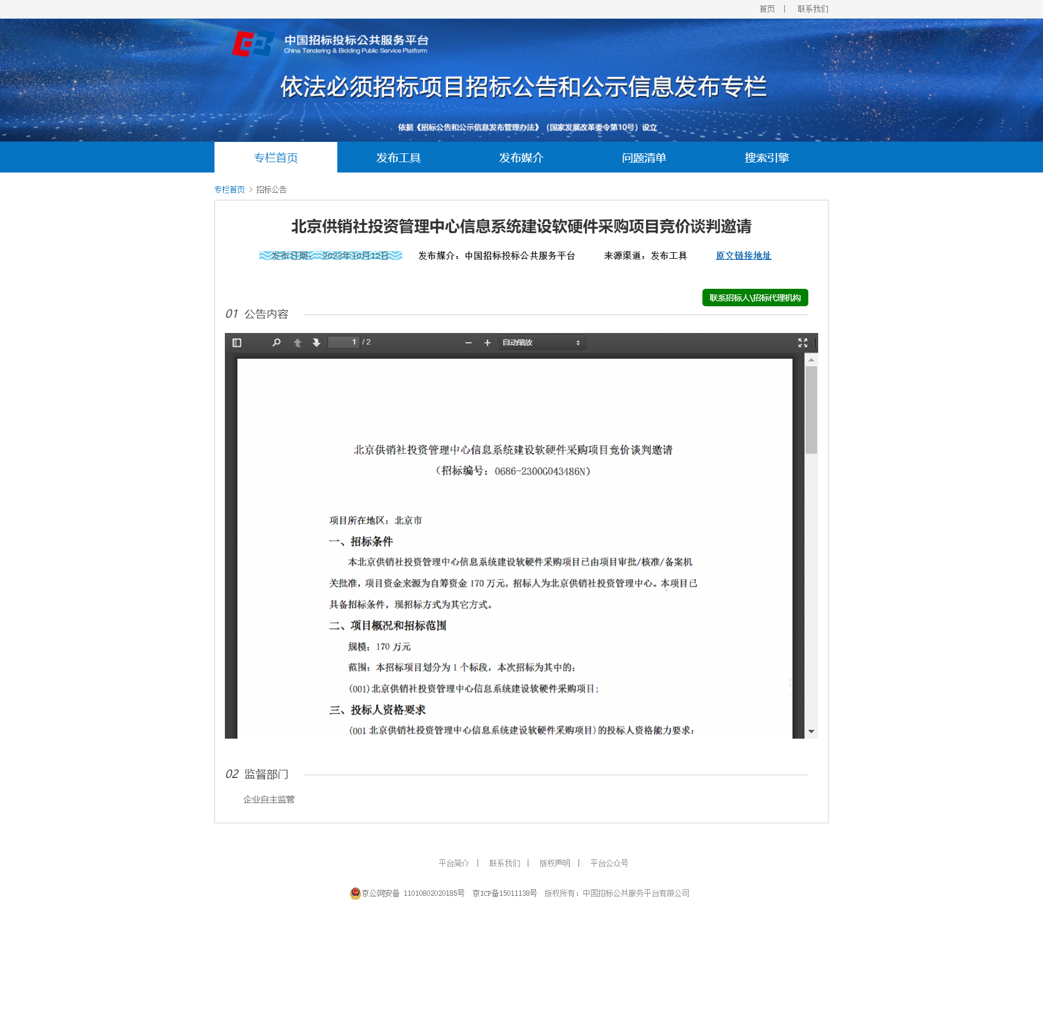Zoom out with the minus icon
The width and height of the screenshot is (1043, 1028).
tap(468, 343)
